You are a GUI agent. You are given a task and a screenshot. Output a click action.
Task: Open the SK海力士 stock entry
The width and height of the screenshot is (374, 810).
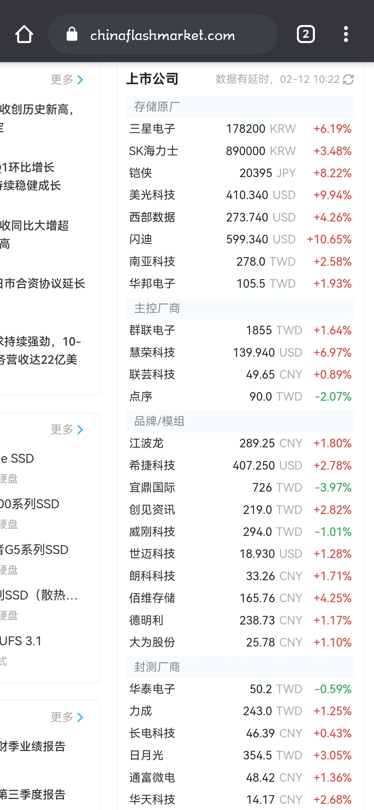240,151
